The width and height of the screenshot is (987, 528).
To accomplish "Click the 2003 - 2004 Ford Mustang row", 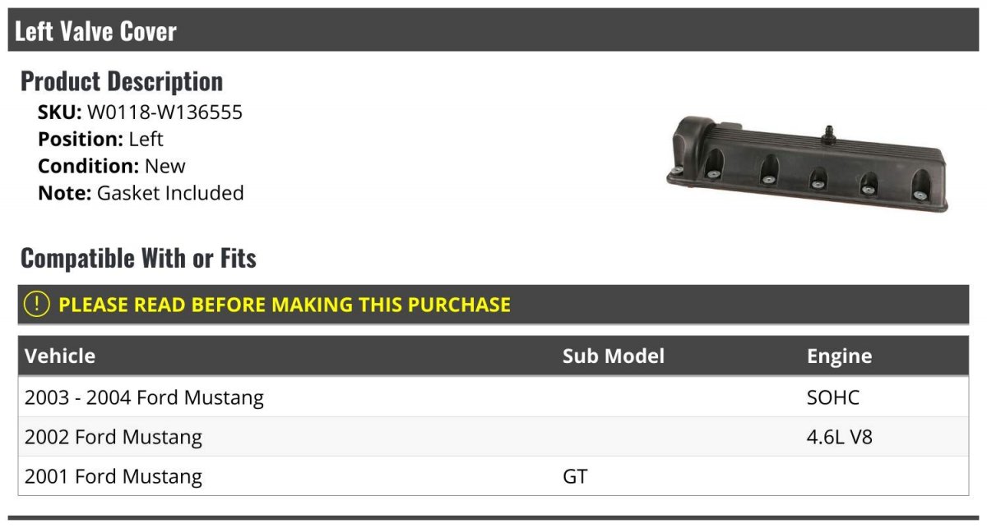I will tap(493, 397).
